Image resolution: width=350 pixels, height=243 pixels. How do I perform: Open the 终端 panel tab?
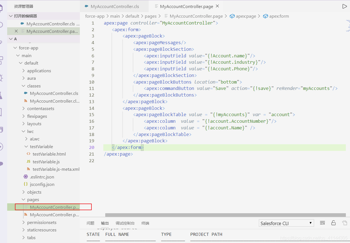pos(145,223)
